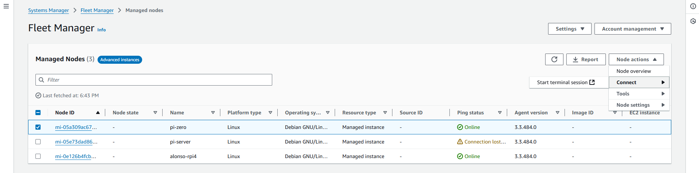Screen dimensions: 699x173
Task: Sort by Agent version column arrow
Action: pyautogui.click(x=558, y=113)
